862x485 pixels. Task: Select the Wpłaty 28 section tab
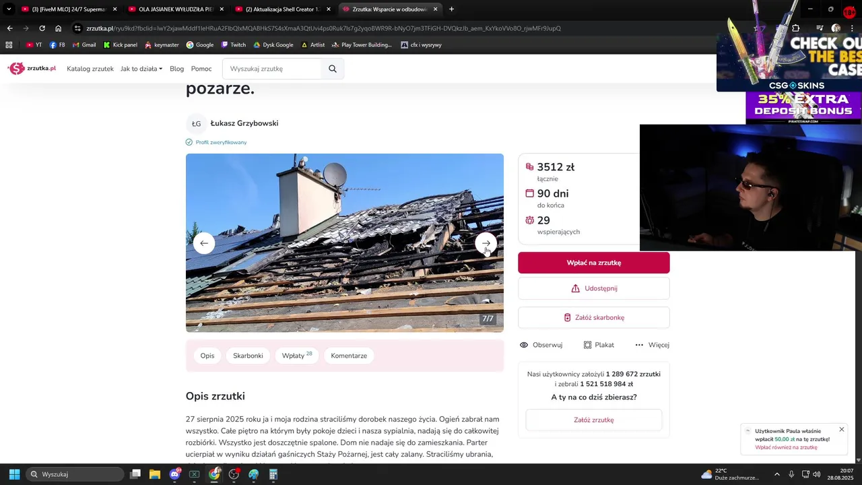[x=296, y=356]
